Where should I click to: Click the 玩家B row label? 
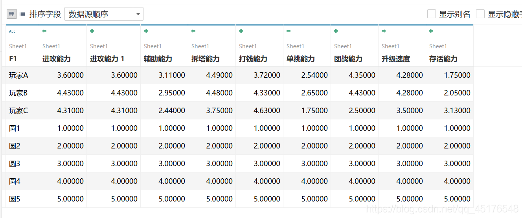[18, 93]
